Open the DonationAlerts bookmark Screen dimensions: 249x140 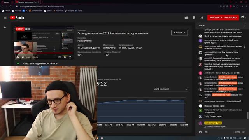tap(36, 11)
